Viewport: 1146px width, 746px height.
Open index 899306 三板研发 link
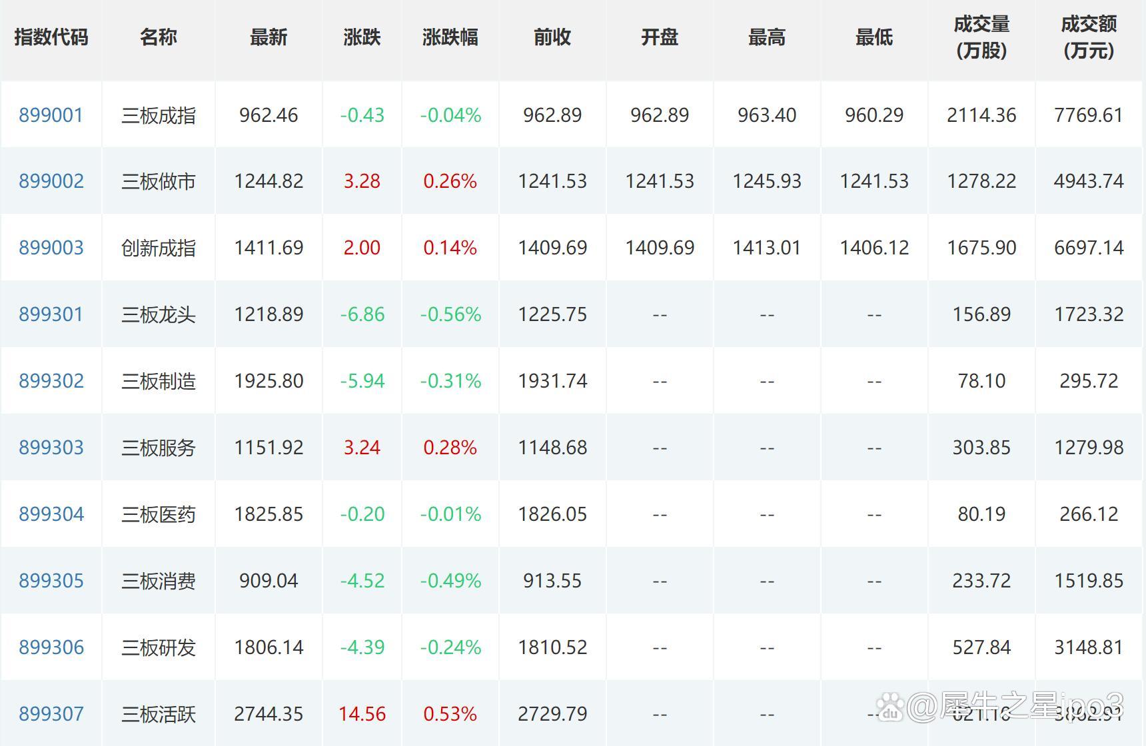[x=51, y=647]
